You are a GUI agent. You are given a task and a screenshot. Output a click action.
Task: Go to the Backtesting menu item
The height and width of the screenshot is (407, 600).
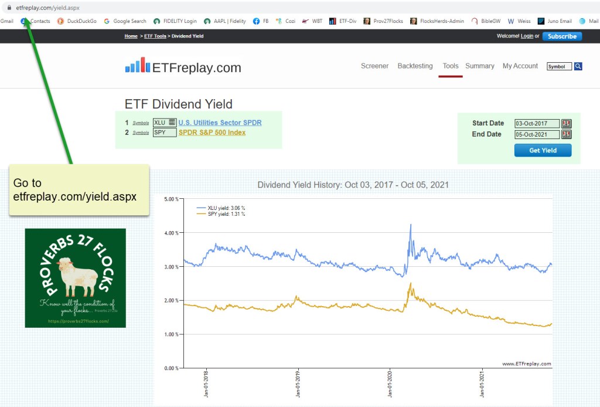(415, 66)
